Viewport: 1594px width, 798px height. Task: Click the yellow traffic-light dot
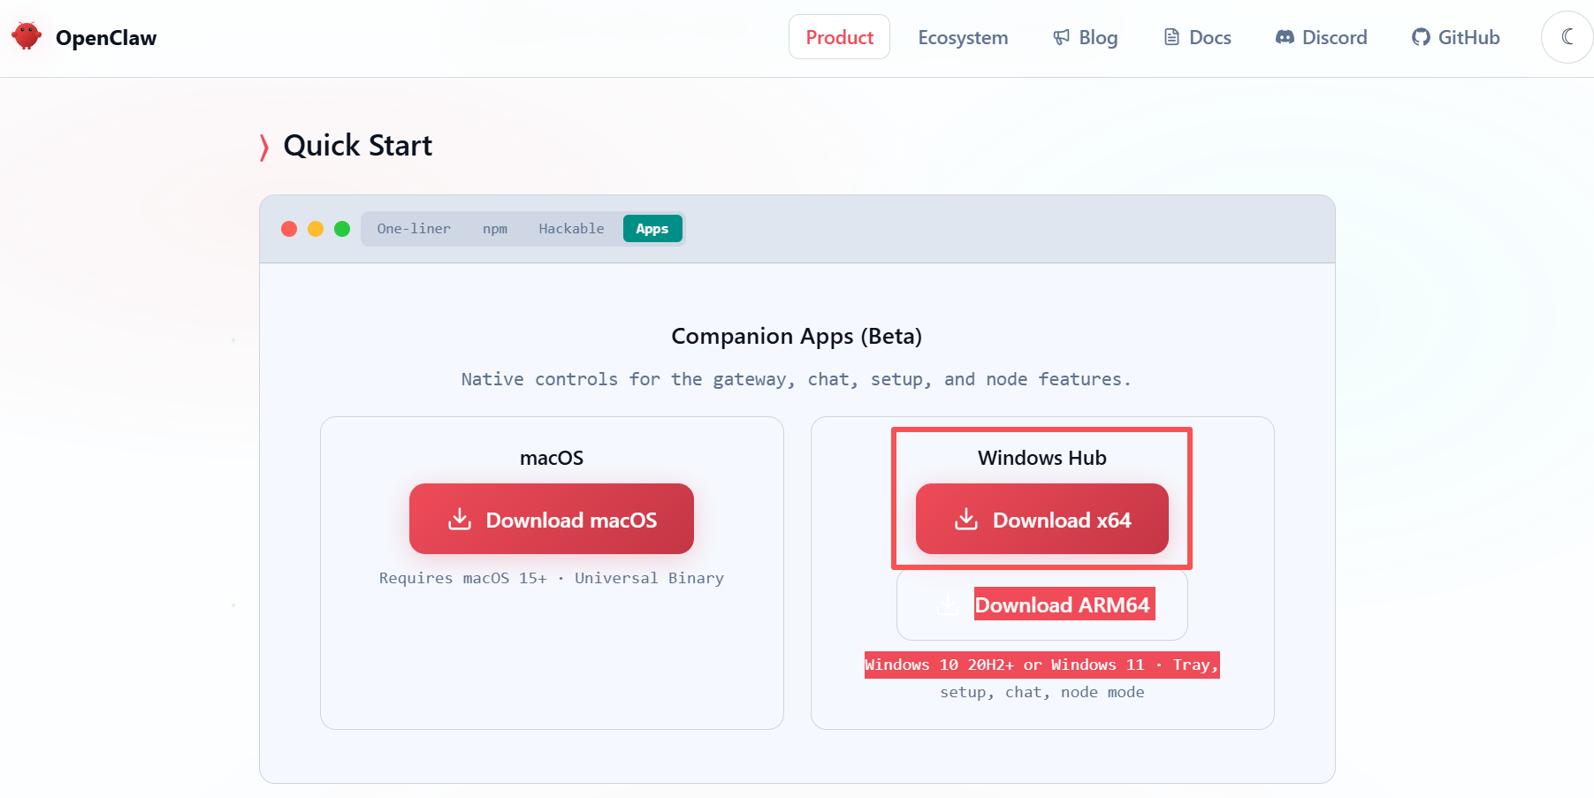coord(316,229)
